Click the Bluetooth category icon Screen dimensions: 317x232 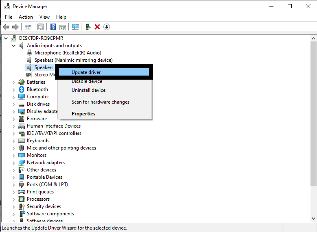[22, 89]
